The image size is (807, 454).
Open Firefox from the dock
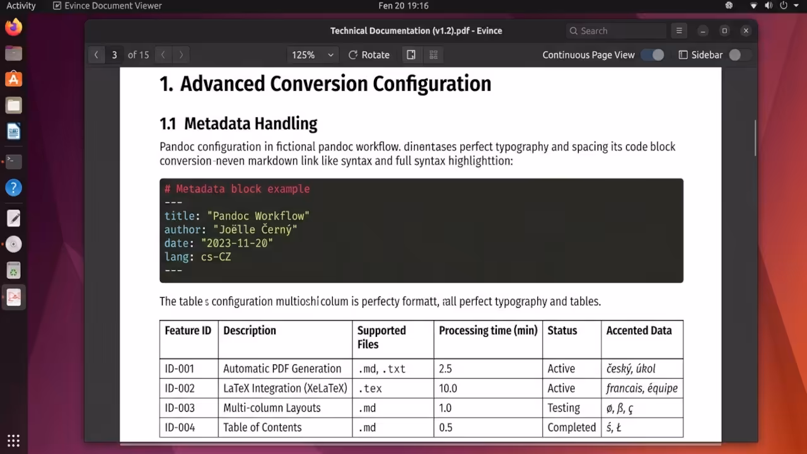pos(13,27)
